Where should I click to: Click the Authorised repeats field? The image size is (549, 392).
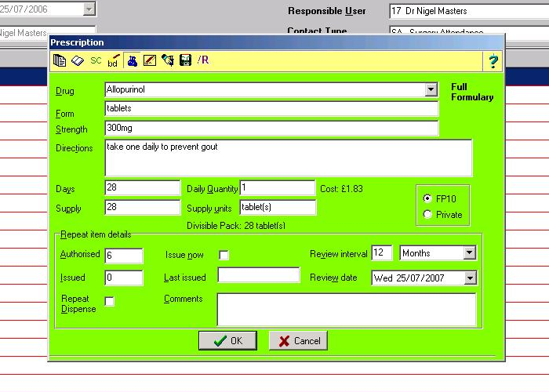[x=124, y=256]
